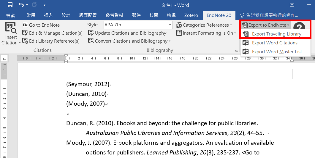Click the Australasian Public Libraries journal title

156,133
